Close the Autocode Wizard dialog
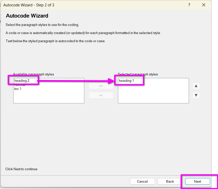Viewport: 218px width, 189px height. tap(203, 5)
